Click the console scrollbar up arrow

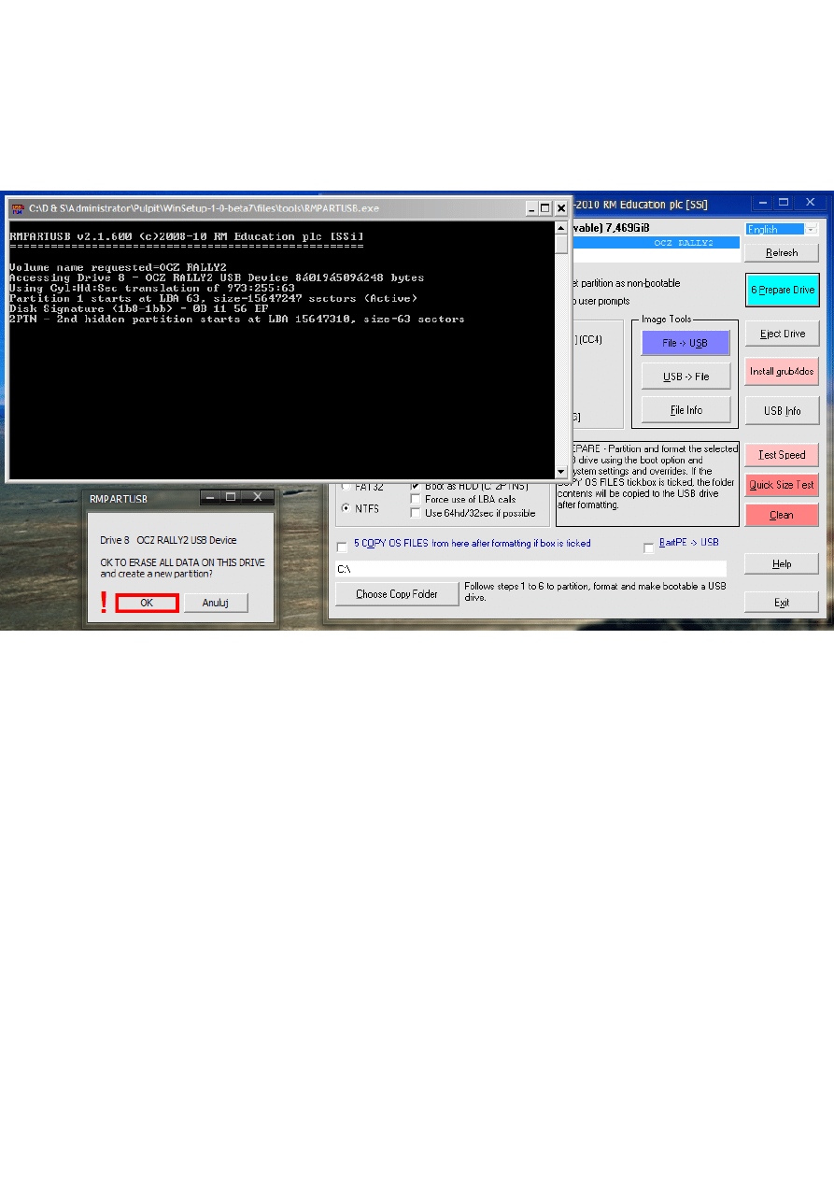561,229
